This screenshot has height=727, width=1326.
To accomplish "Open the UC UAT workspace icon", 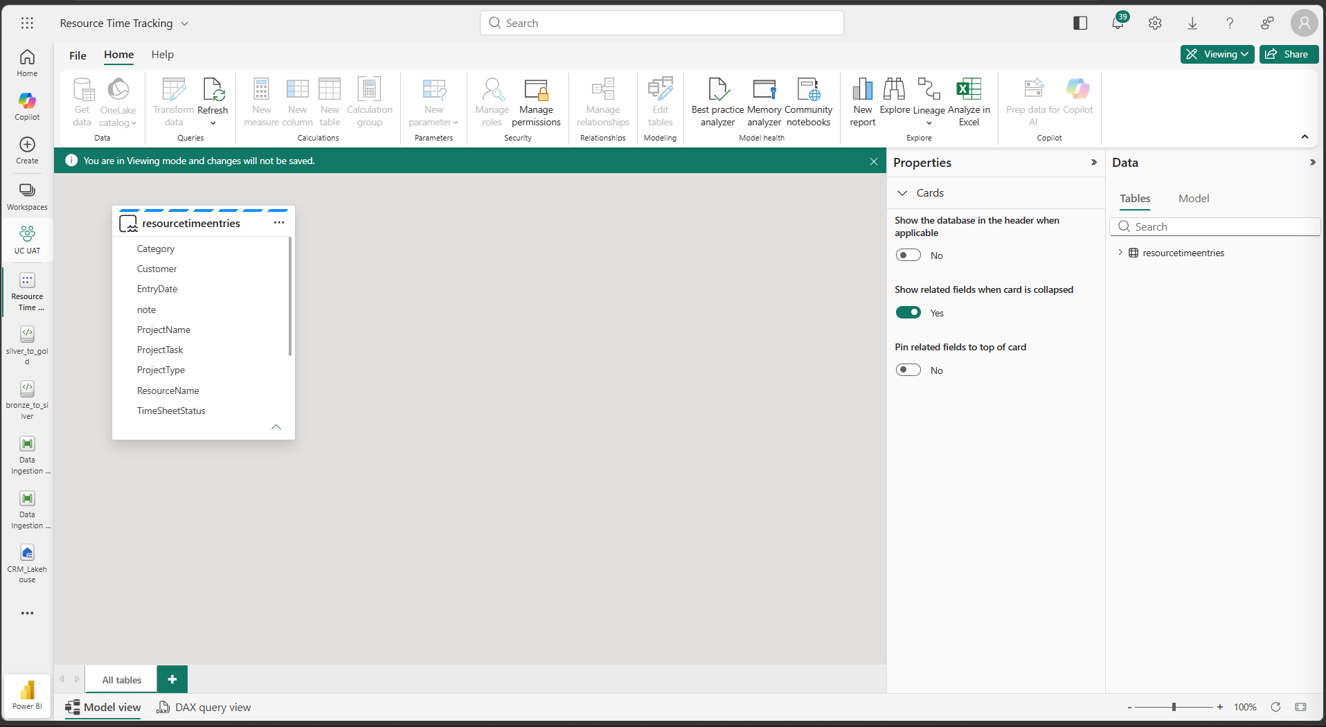I will (27, 240).
